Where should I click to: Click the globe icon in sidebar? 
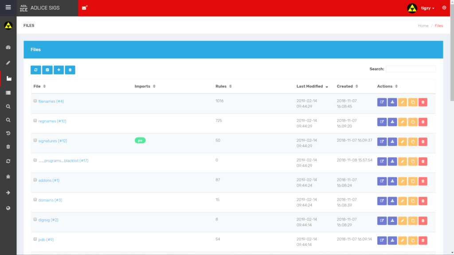[8, 208]
